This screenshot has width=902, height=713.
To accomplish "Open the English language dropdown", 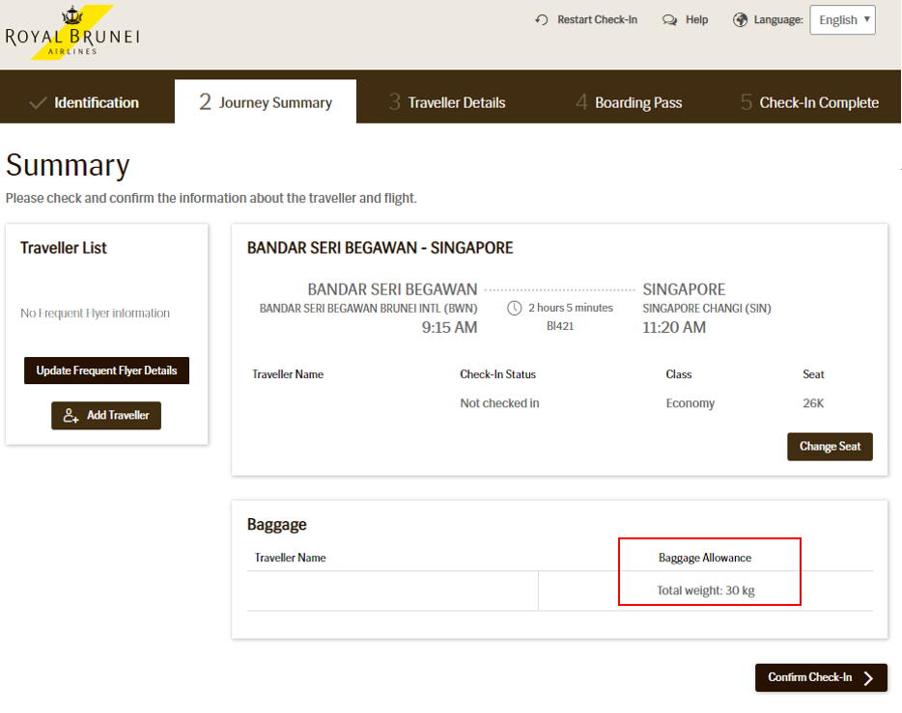I will pyautogui.click(x=842, y=20).
